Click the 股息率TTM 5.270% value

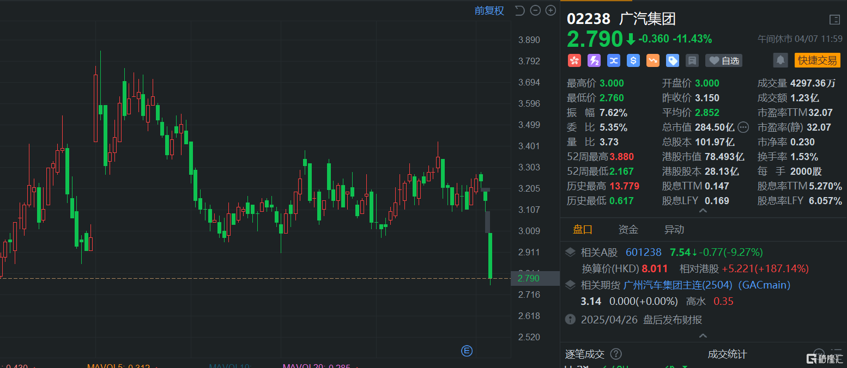pos(825,186)
